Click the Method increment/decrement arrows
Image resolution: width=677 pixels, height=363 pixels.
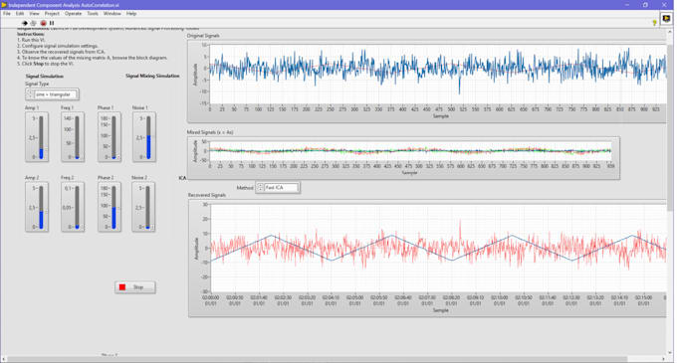coord(260,188)
